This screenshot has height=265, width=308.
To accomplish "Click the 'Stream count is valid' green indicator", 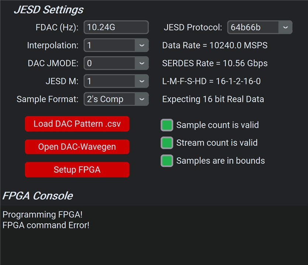I will pyautogui.click(x=167, y=143).
